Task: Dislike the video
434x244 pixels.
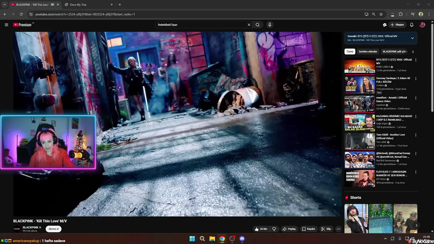Action: pyautogui.click(x=274, y=229)
